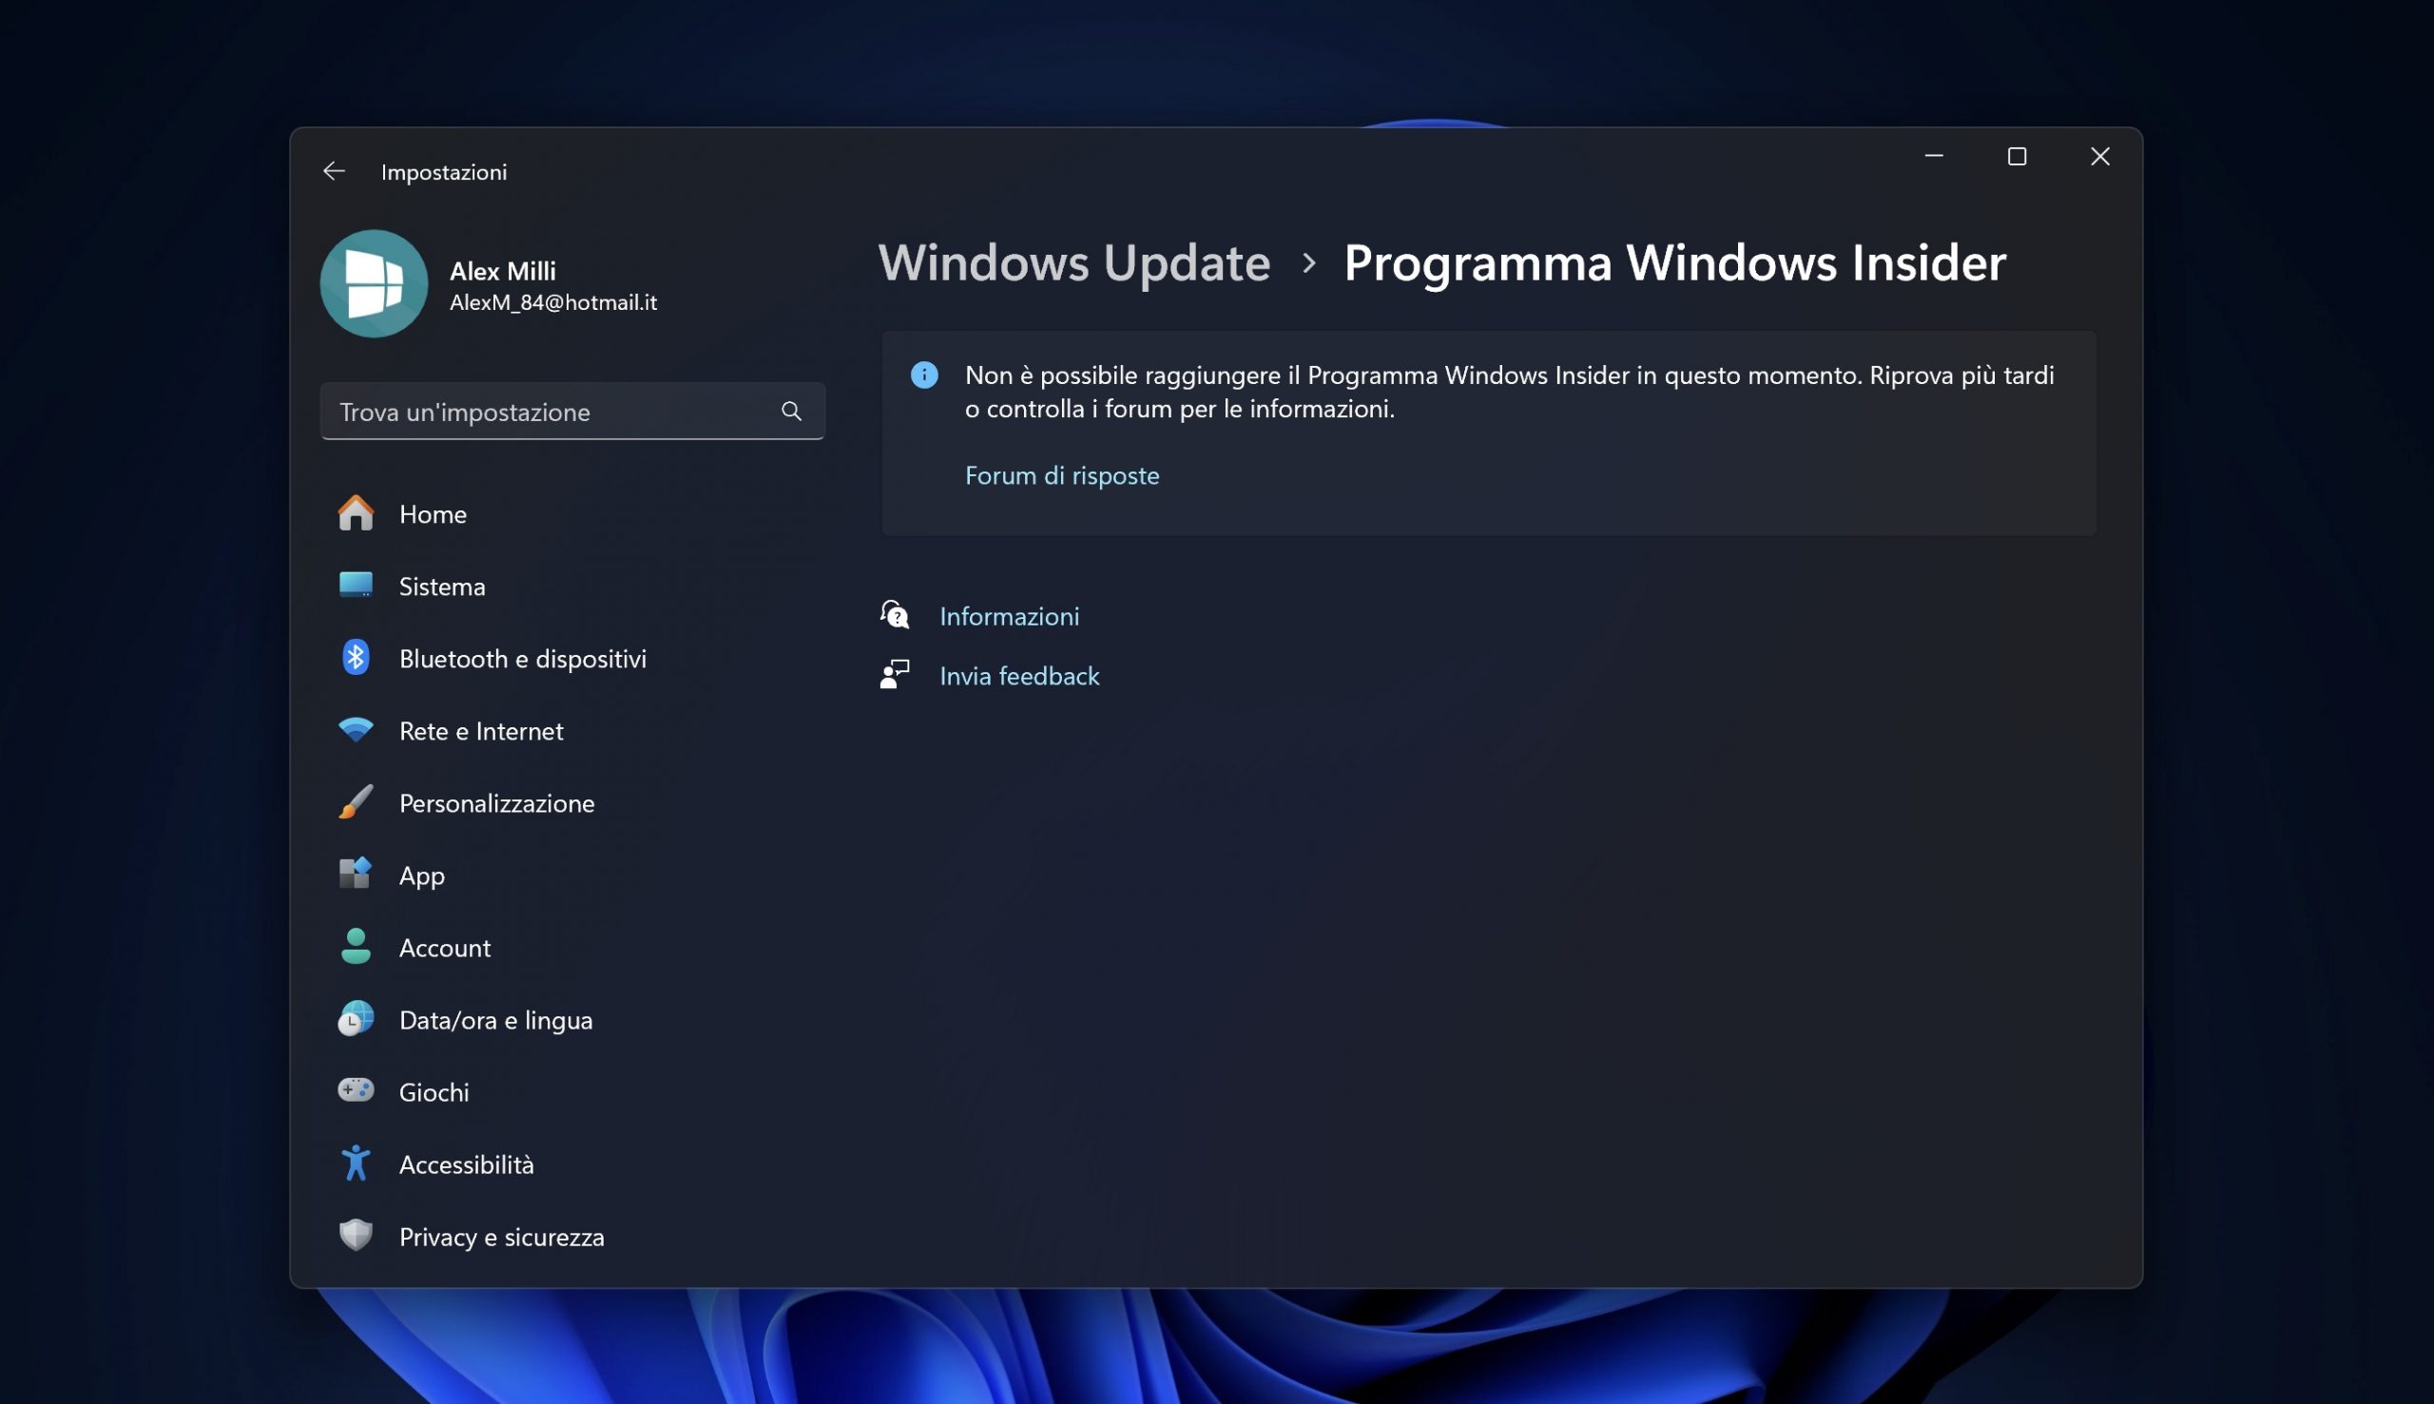Click the Accessibilità figure icon
This screenshot has height=1404, width=2434.
356,1163
